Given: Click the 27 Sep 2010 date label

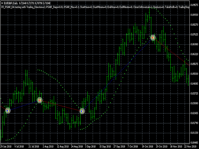Looking at the screenshot, I should [119, 147].
